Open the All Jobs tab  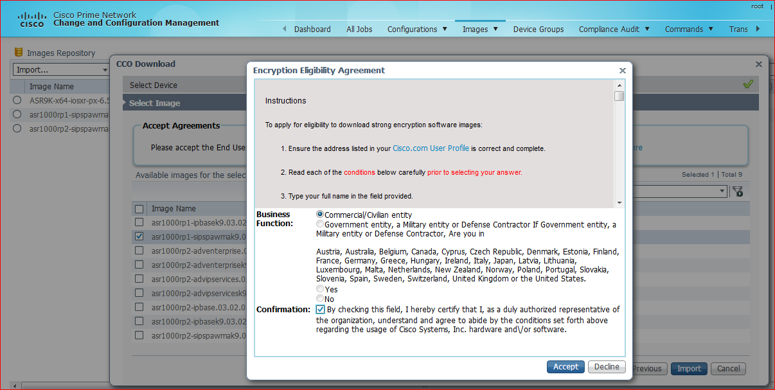click(x=359, y=29)
